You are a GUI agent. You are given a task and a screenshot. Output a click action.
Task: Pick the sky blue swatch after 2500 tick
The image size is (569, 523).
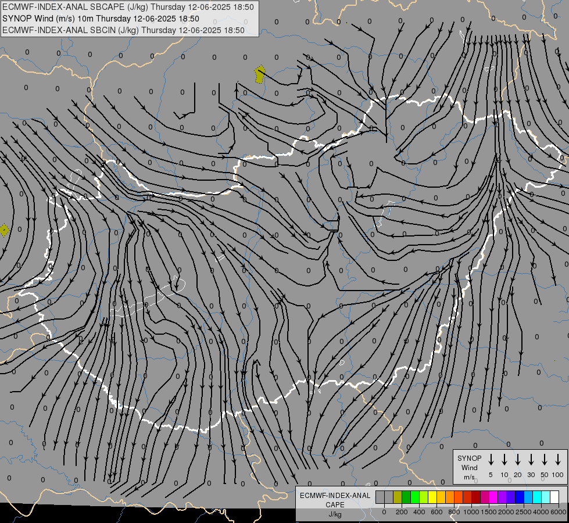528,497
